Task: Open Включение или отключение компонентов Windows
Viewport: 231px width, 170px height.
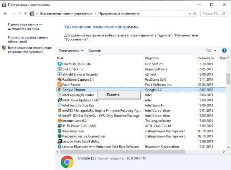Action: [30, 50]
